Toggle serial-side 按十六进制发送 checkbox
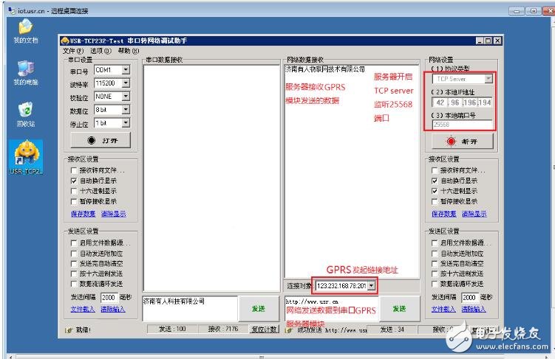 click(x=74, y=273)
